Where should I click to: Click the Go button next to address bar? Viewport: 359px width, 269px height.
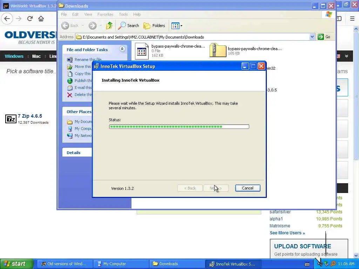(x=324, y=37)
